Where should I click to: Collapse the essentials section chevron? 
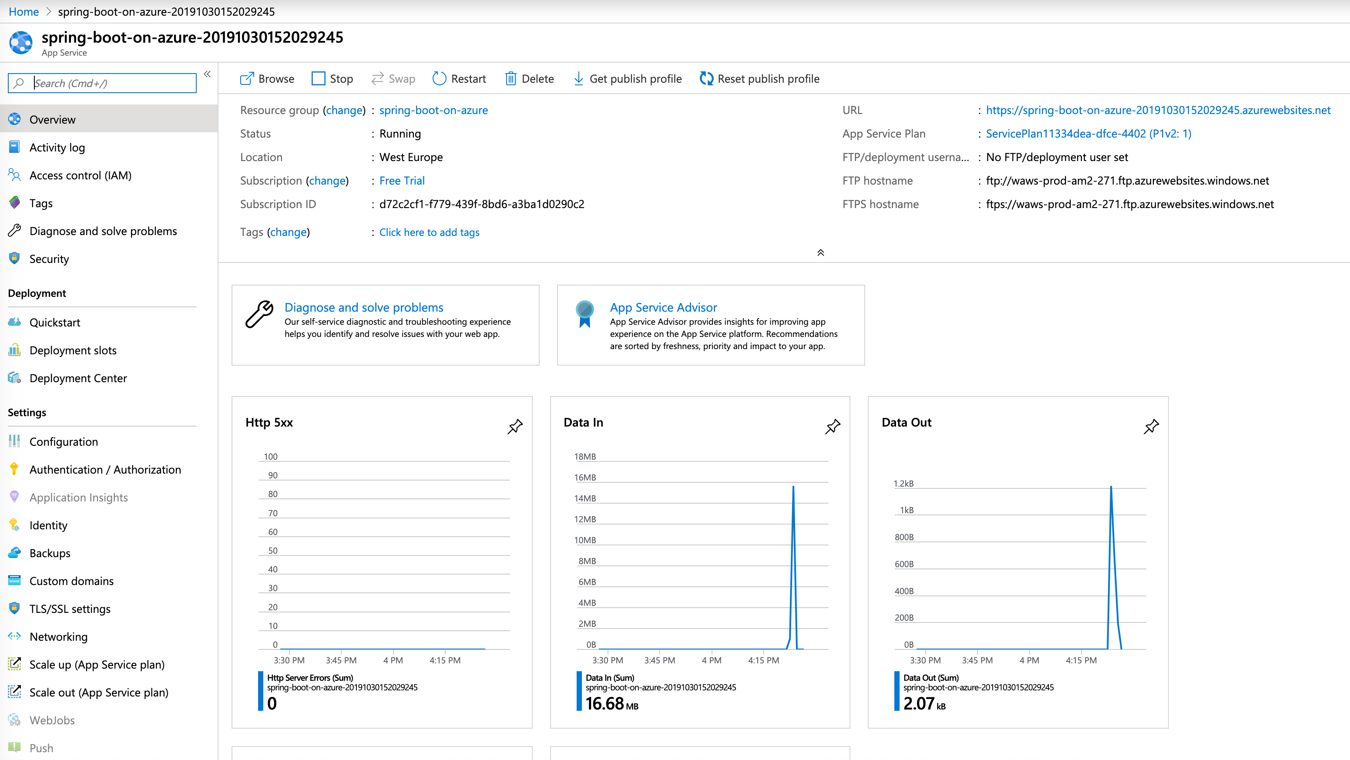(821, 252)
